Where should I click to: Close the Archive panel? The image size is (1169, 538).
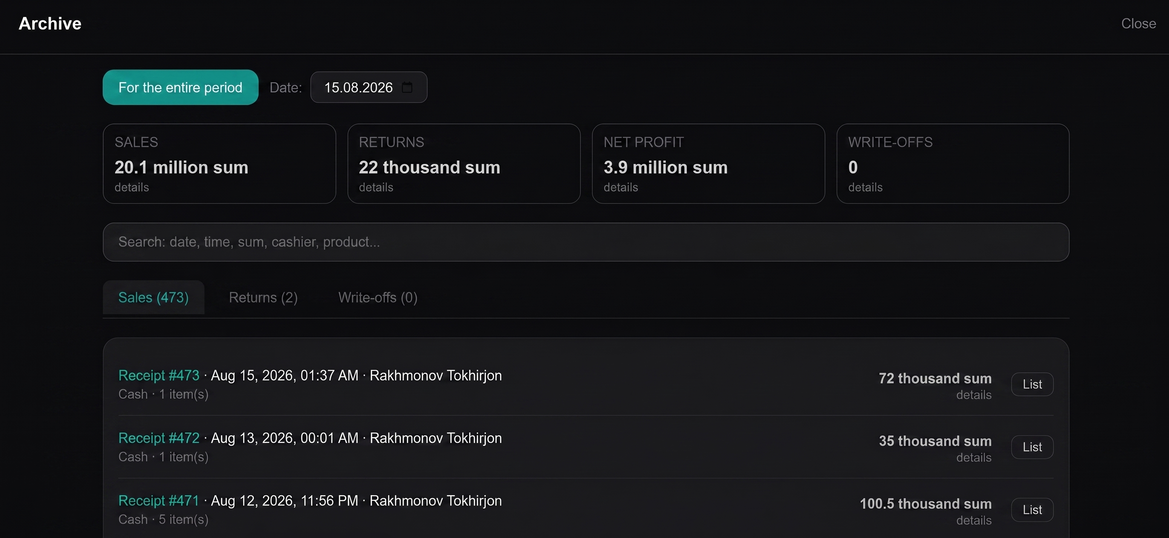1138,24
